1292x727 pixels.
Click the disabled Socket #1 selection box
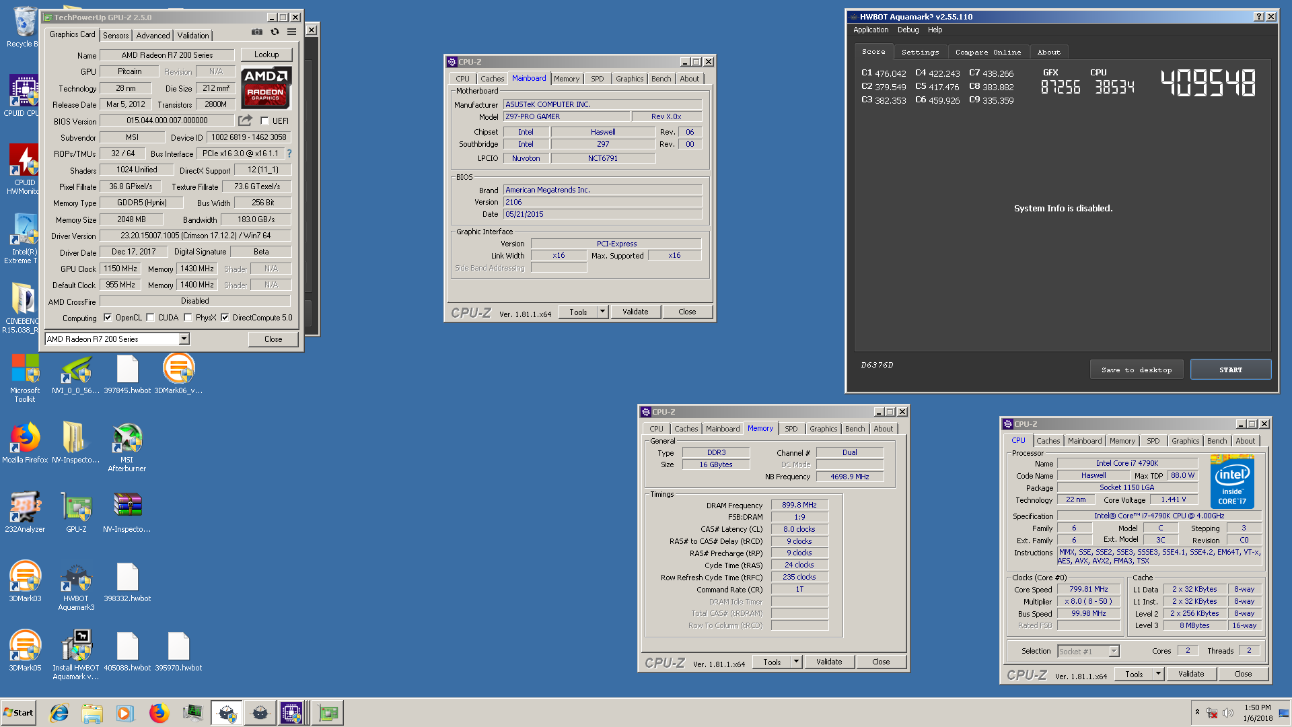click(x=1088, y=651)
